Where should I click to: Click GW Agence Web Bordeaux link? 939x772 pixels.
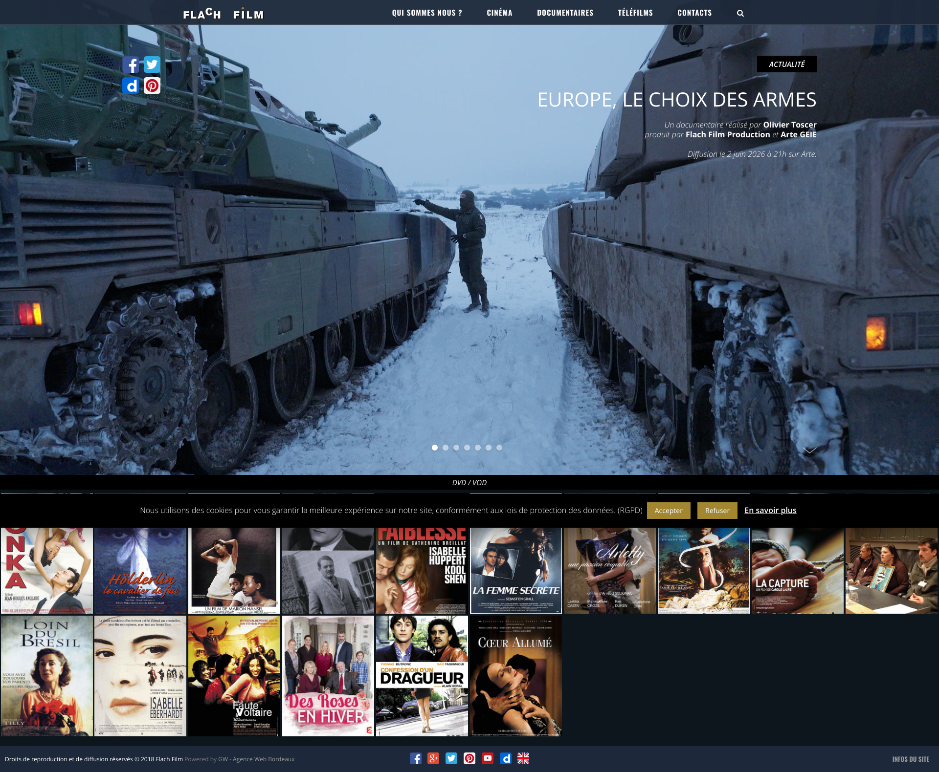pos(256,759)
